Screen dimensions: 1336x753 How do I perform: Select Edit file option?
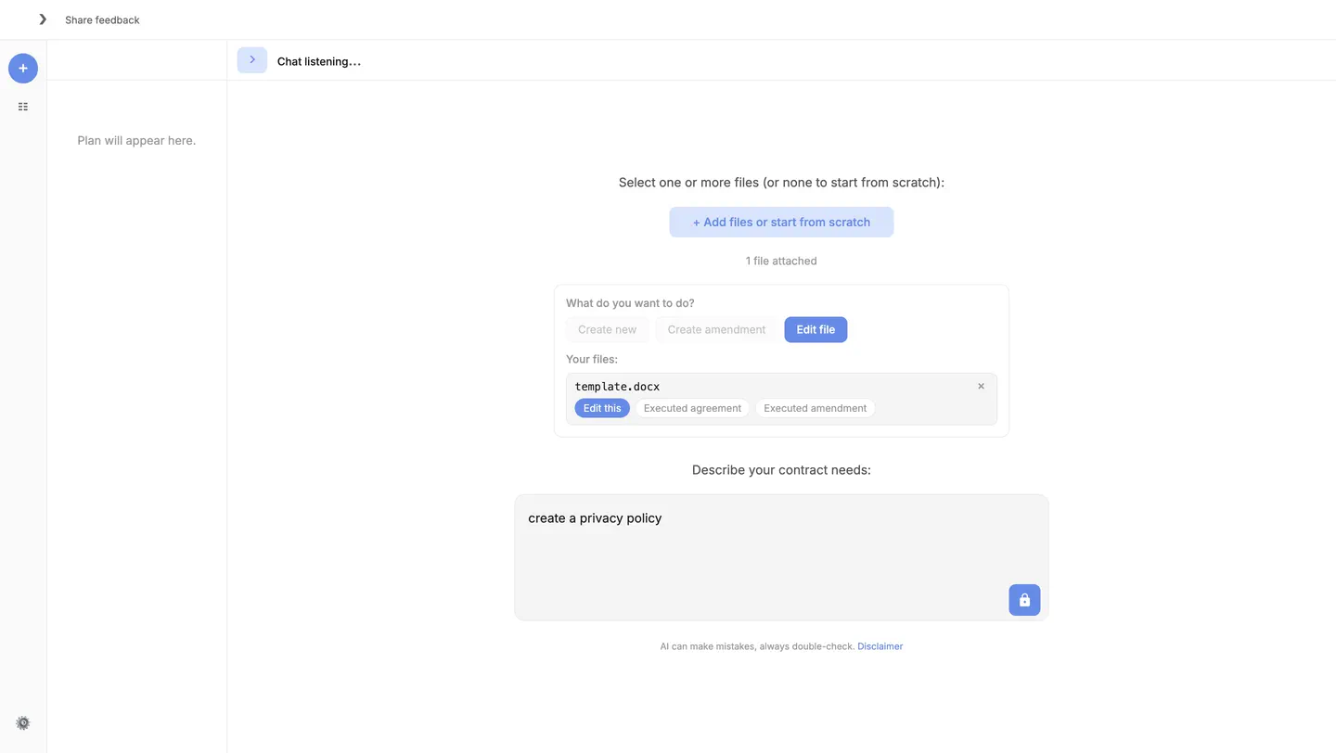tap(816, 329)
